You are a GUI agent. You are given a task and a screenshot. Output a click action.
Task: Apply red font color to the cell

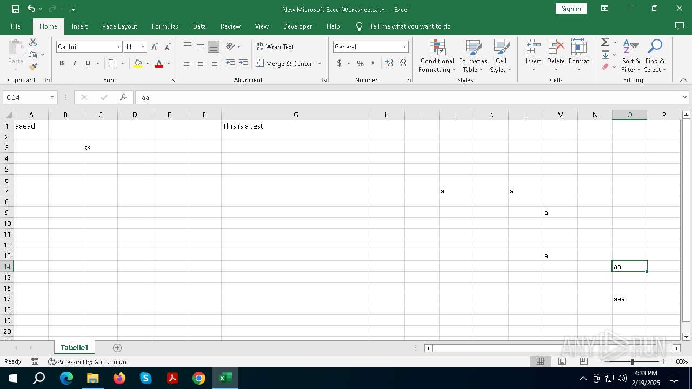coord(159,63)
